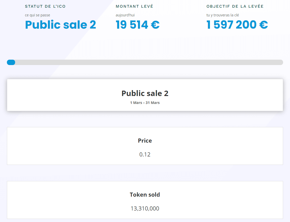Select the '19 514 €' raised amount
The image size is (290, 222).
pyautogui.click(x=137, y=25)
